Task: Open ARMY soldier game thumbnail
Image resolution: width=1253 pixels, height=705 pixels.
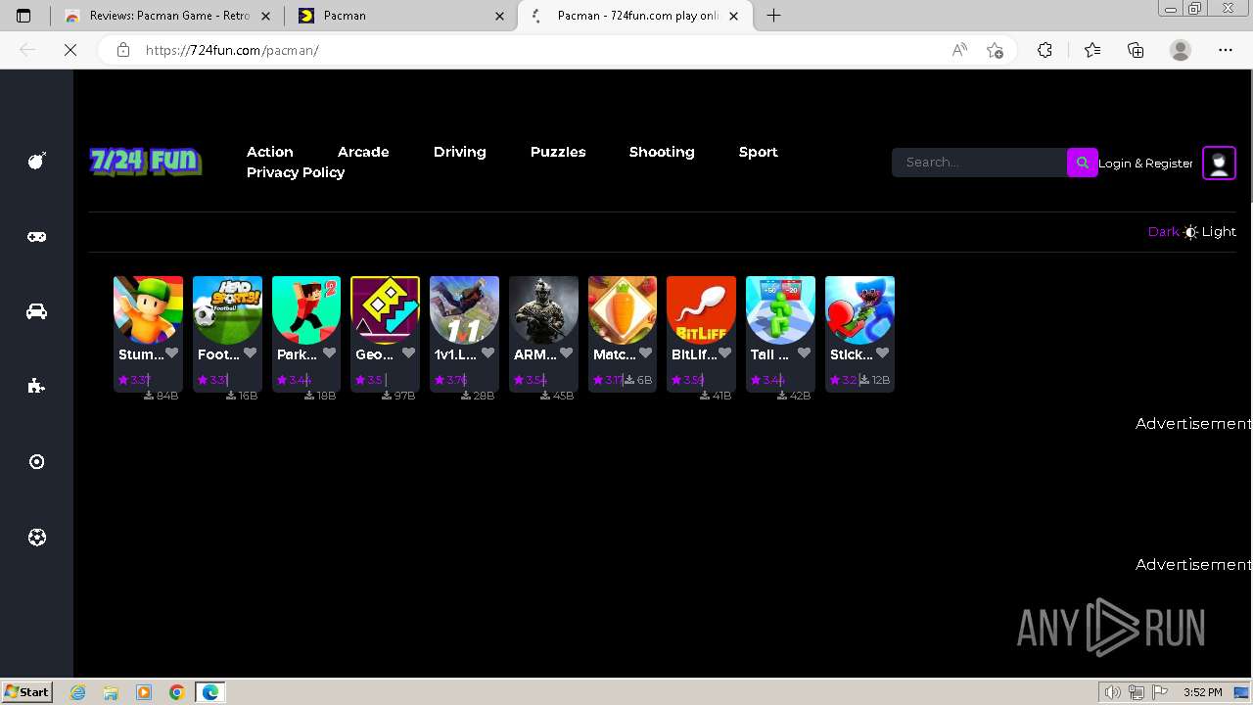Action: click(x=543, y=310)
